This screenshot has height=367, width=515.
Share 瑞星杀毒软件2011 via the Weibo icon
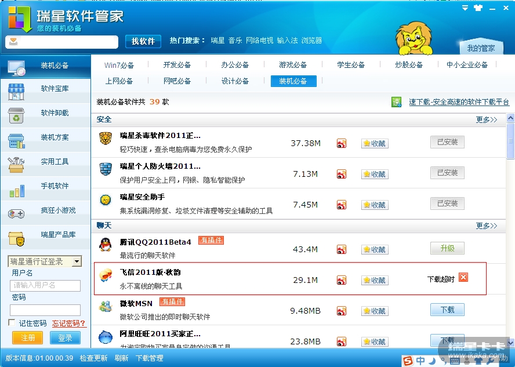(342, 143)
